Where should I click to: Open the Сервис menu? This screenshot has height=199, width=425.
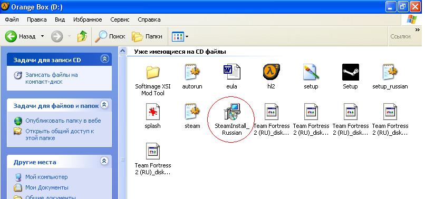coord(120,19)
